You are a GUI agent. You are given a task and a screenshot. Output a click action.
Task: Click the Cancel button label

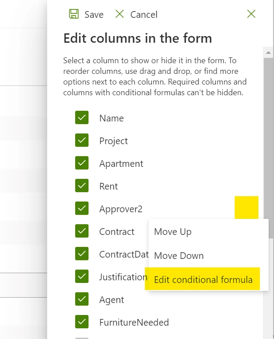[144, 15]
